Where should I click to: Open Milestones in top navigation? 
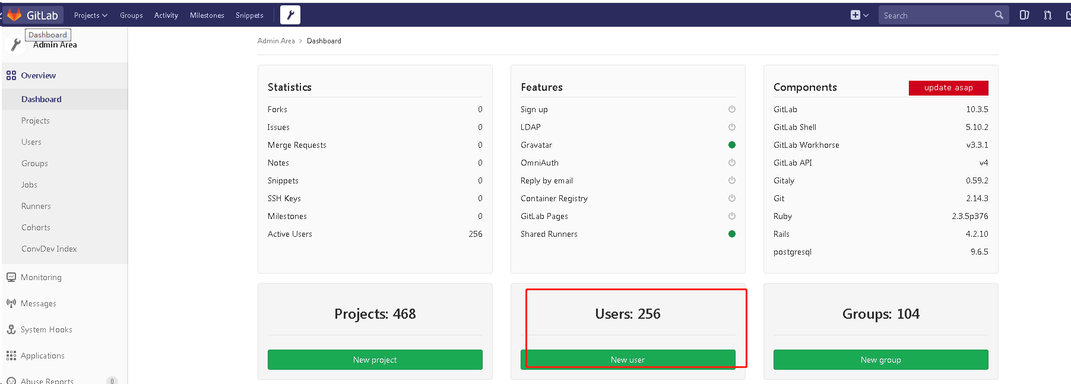[x=207, y=15]
